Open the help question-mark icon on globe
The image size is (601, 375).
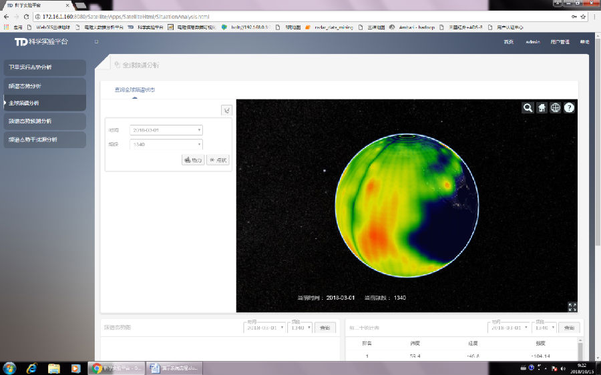click(569, 107)
